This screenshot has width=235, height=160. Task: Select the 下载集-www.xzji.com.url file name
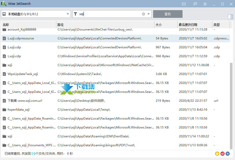click(25, 101)
